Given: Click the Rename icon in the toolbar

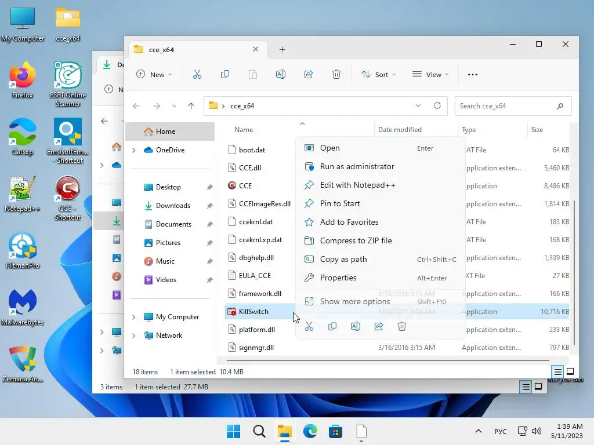Looking at the screenshot, I should [281, 75].
